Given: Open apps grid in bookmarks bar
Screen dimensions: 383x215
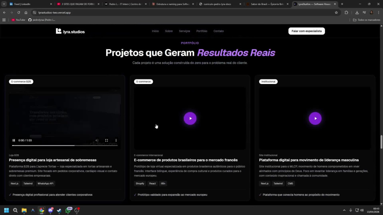Looking at the screenshot, I should pyautogui.click(x=4, y=20).
